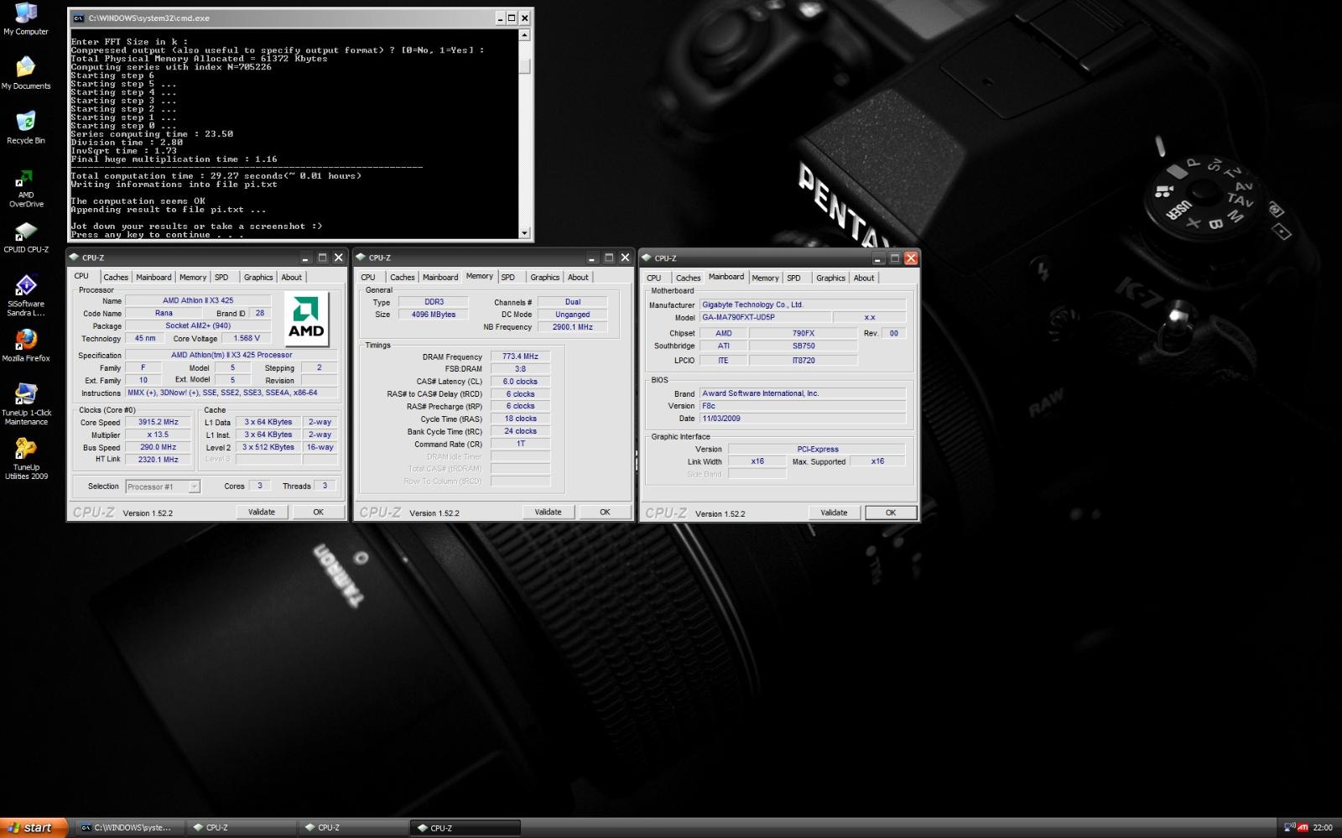The width and height of the screenshot is (1342, 838).
Task: Open SPD tab in CPU-Z Mainboard window
Action: pos(794,278)
